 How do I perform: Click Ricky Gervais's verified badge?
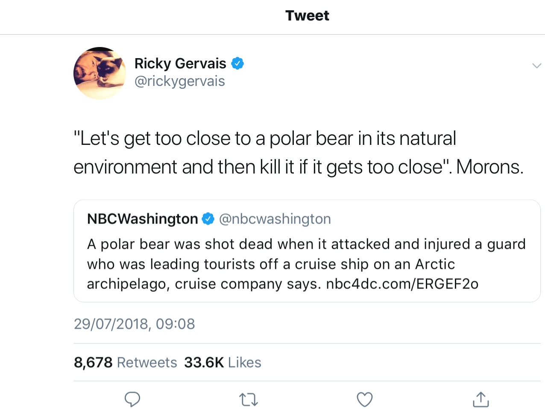[x=237, y=64]
